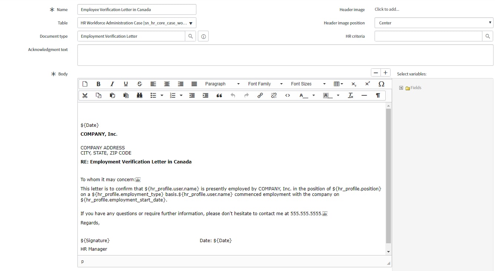Open bullet list style dropdown arrow

162,95
